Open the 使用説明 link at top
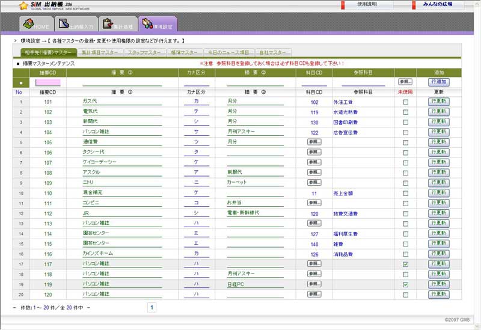Image resolution: width=481 pixels, height=330 pixels. 367,4
